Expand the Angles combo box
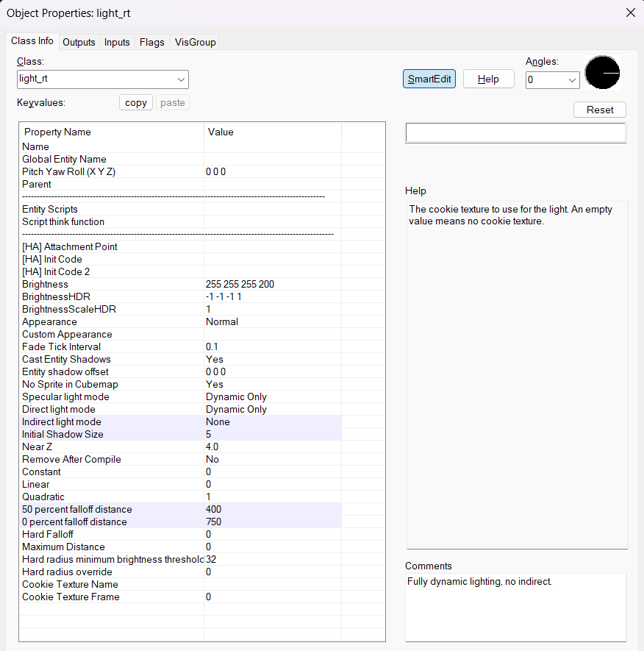The height and width of the screenshot is (651, 644). coord(571,80)
